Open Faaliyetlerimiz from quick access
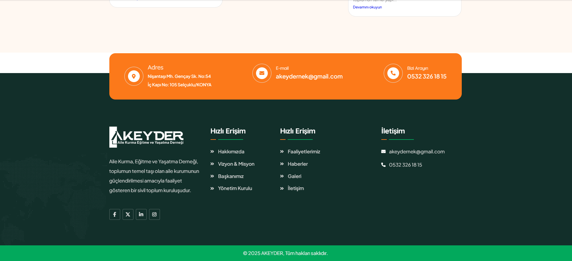 coord(304,152)
